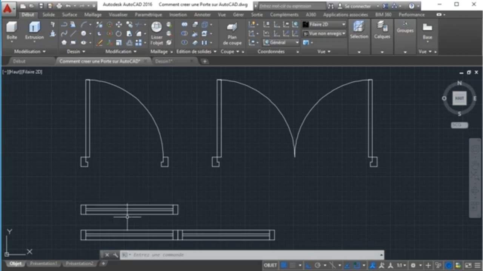Screen dimensions: 483x271
Task: Switch to the Présentation1 layout tab
Action: click(43, 263)
